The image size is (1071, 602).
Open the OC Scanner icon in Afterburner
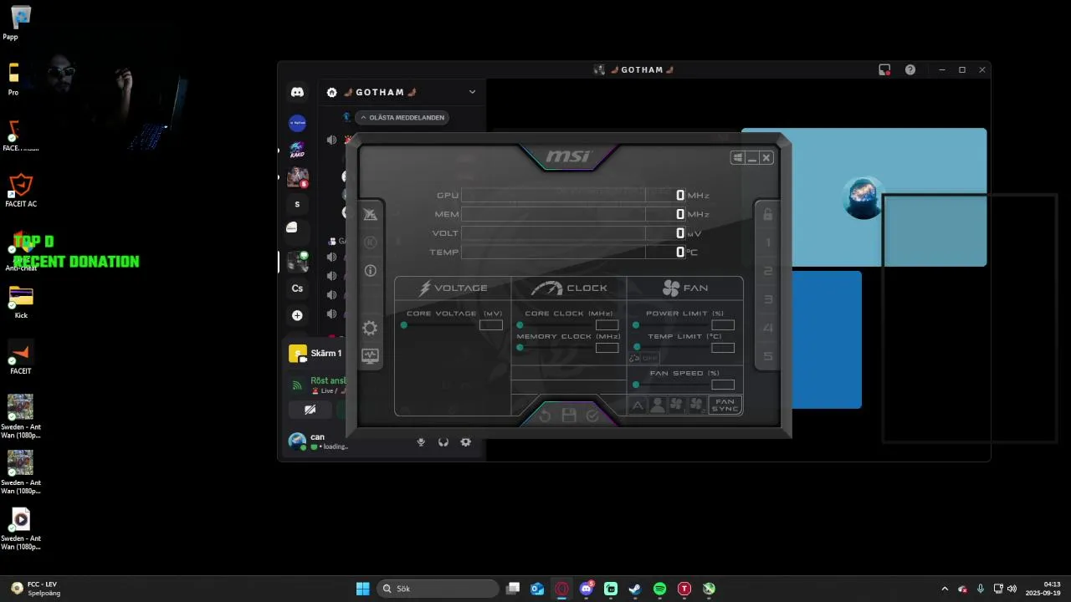[x=370, y=214]
